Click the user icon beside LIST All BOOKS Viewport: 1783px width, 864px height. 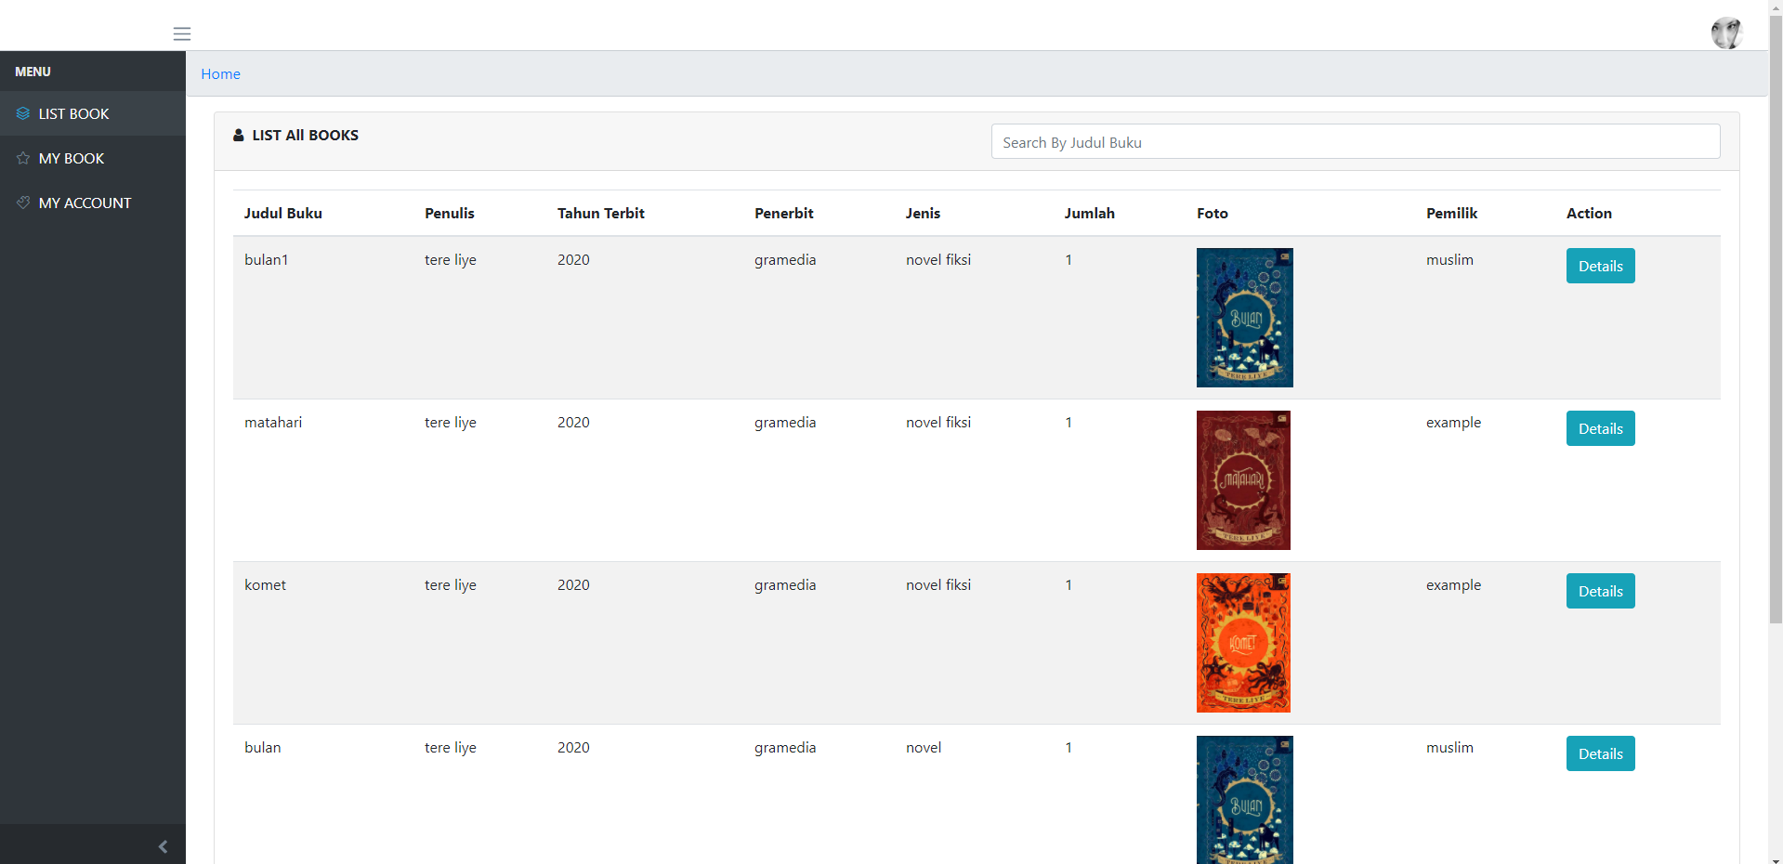click(x=239, y=135)
